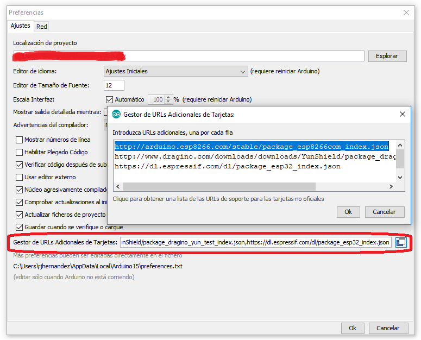Confirm URL manager dialog with Ok
Viewport: 421px width, 340px height.
pyautogui.click(x=348, y=212)
